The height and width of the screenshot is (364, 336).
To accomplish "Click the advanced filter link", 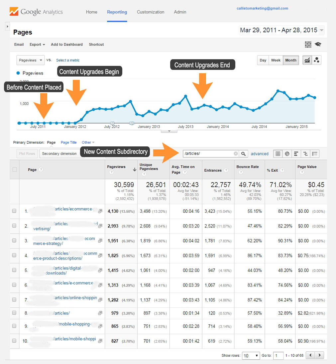I will click(x=260, y=154).
